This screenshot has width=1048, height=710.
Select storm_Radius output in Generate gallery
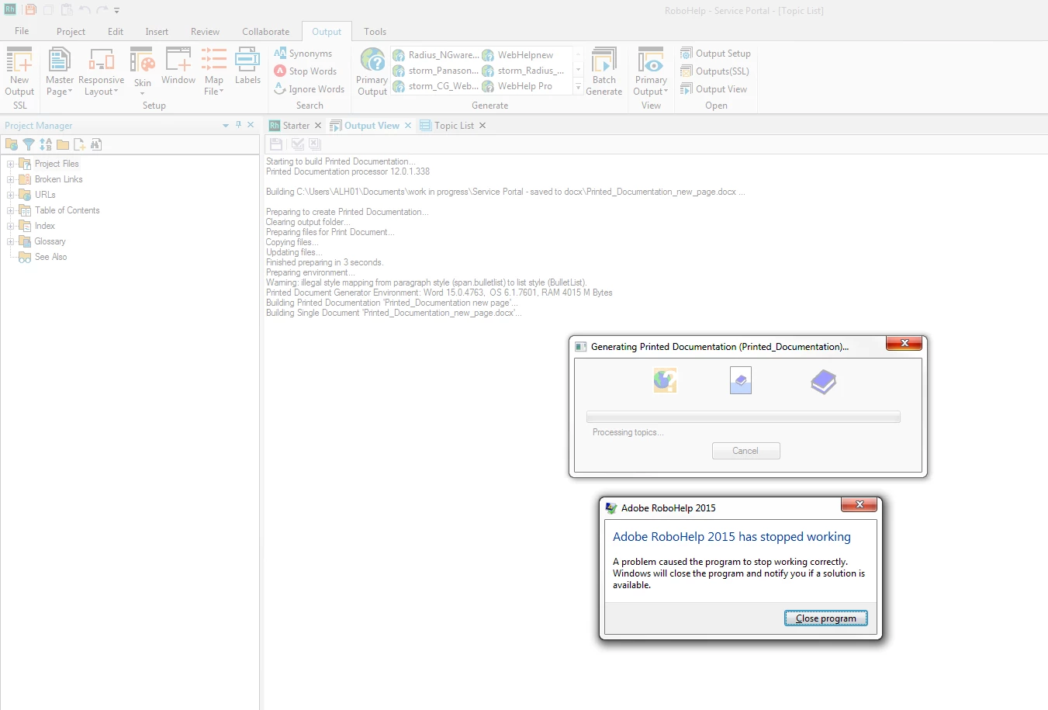[x=524, y=71]
